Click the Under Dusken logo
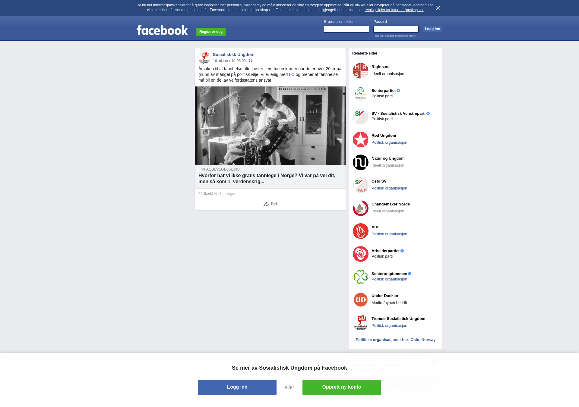 pos(361,300)
